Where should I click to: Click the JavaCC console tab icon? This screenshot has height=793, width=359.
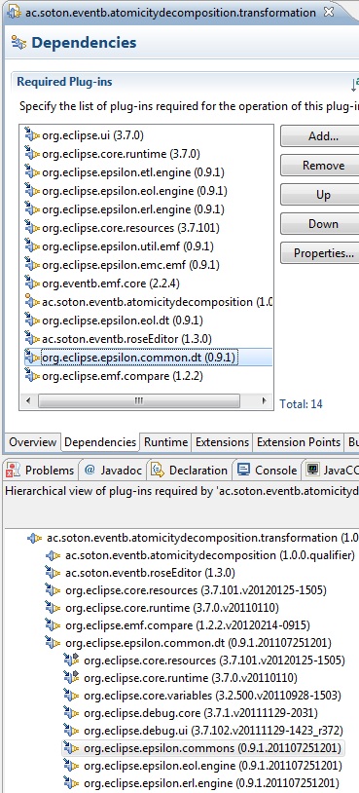pyautogui.click(x=312, y=470)
